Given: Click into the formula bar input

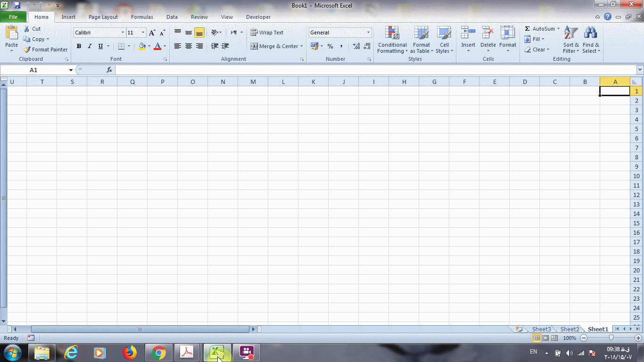Looking at the screenshot, I should pos(375,70).
